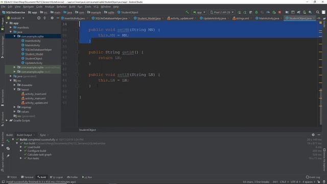Expand Gradle Scripts node
The image size is (327, 184).
coord(7,121)
